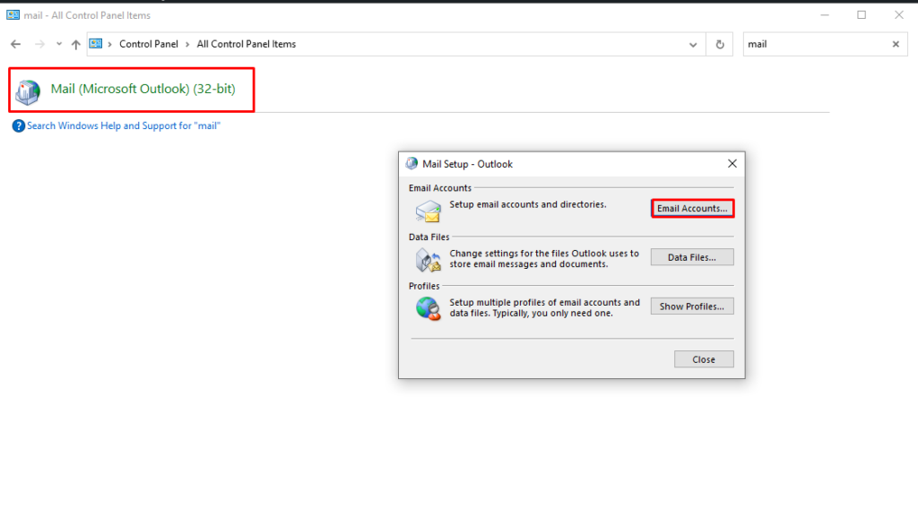Click the Data Files section icon
The width and height of the screenshot is (918, 518).
(x=428, y=260)
